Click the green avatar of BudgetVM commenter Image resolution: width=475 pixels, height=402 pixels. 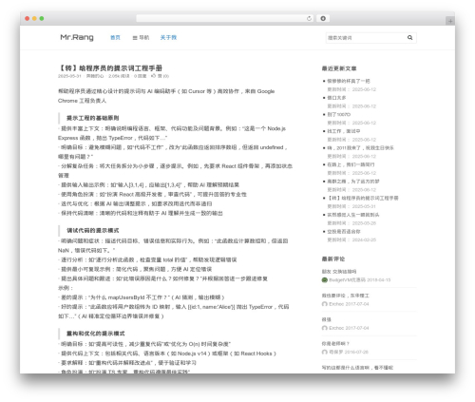(325, 280)
